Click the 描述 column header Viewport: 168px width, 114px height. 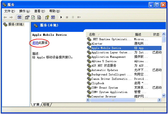(138, 34)
